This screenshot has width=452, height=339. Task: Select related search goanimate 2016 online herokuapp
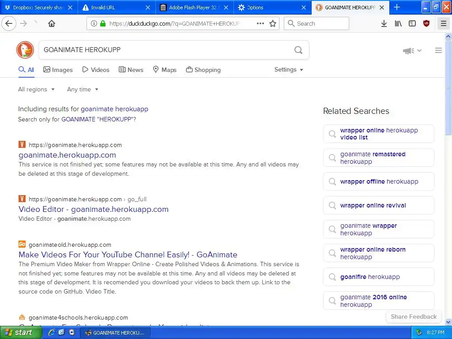point(378,301)
